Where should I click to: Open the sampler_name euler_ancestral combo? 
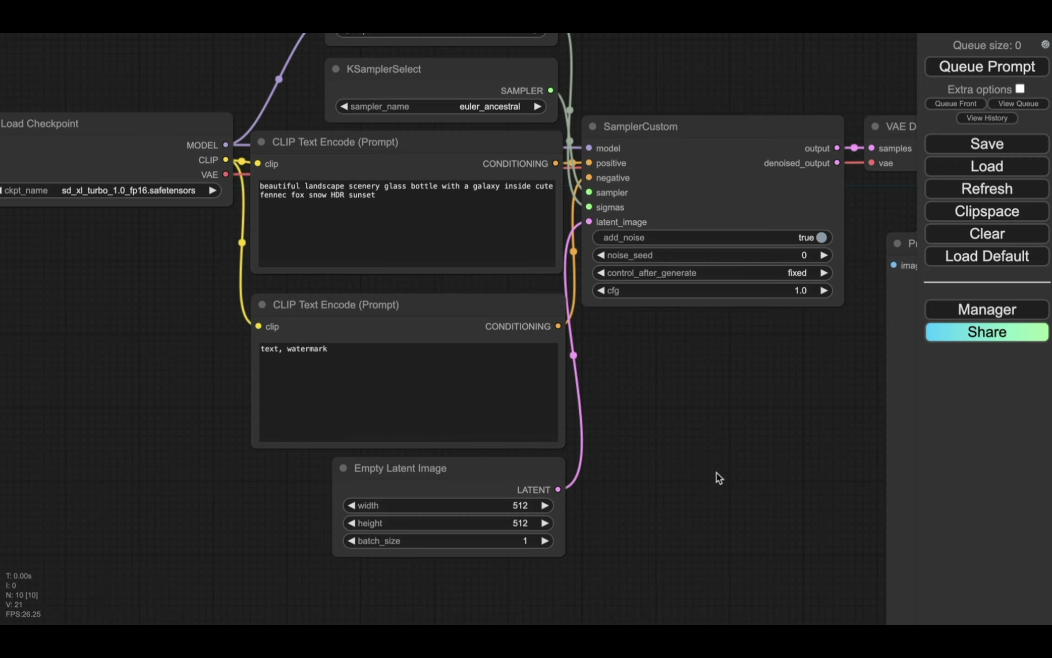(x=441, y=107)
